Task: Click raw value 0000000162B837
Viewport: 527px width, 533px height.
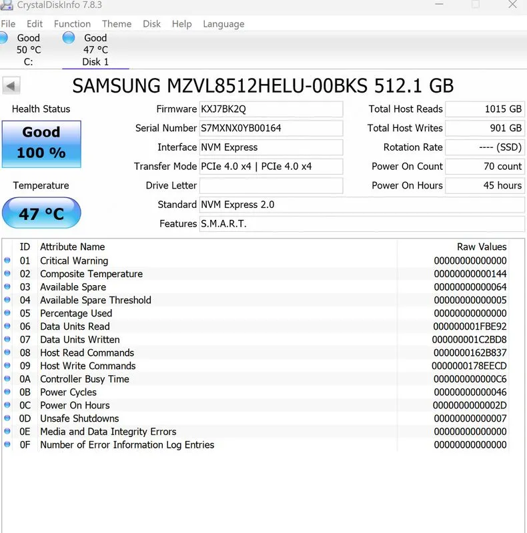Action: [470, 353]
